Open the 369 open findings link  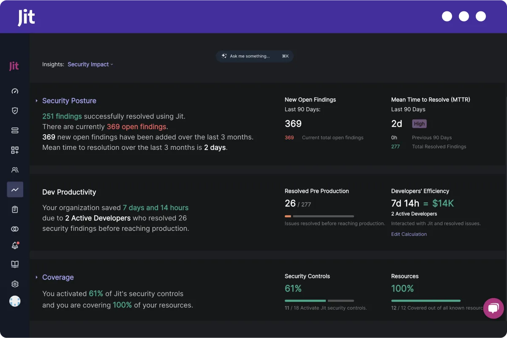point(136,127)
